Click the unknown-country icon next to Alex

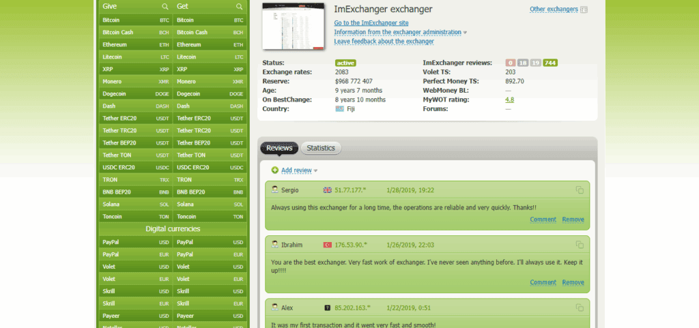(328, 308)
